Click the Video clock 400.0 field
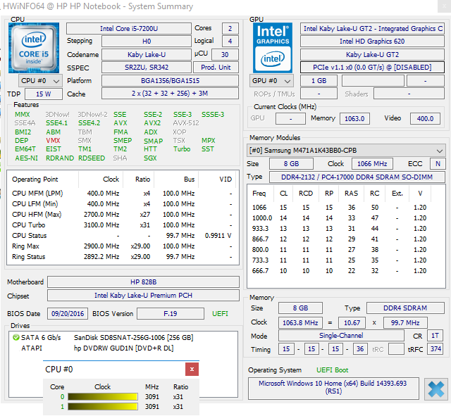451x416 pixels. (425, 119)
